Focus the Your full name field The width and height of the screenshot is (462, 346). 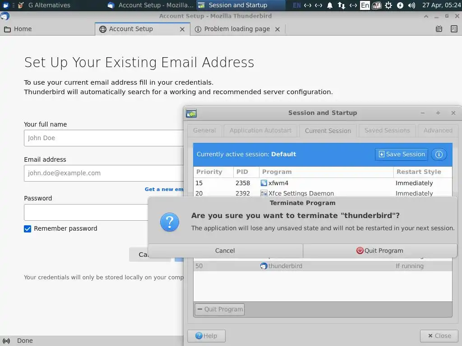pyautogui.click(x=104, y=138)
